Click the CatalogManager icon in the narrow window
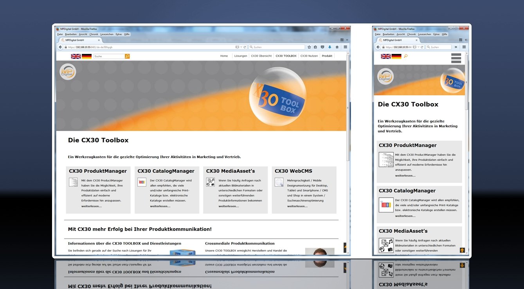Viewport: 524px width, 289px height. click(386, 205)
